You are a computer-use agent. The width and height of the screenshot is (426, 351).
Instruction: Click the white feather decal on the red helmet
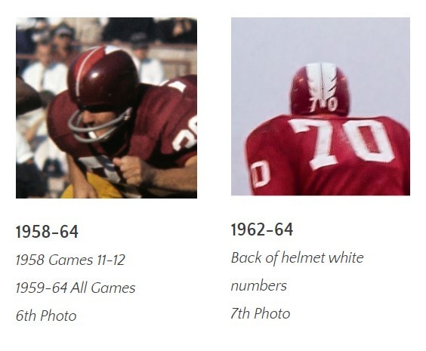click(x=322, y=80)
